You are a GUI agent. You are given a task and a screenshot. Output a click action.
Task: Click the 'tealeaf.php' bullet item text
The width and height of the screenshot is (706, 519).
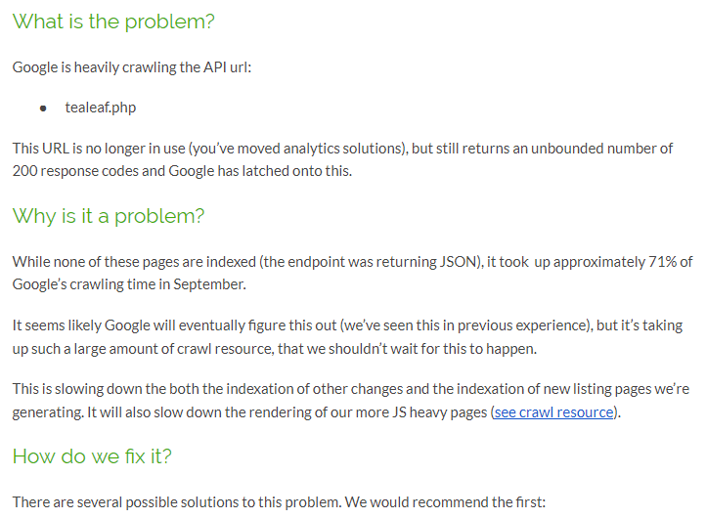(101, 108)
